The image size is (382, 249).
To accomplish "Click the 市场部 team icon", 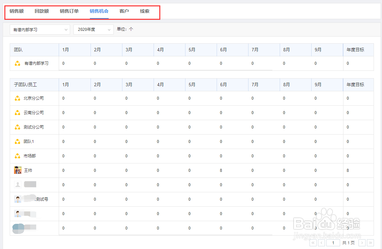I will 17,156.
